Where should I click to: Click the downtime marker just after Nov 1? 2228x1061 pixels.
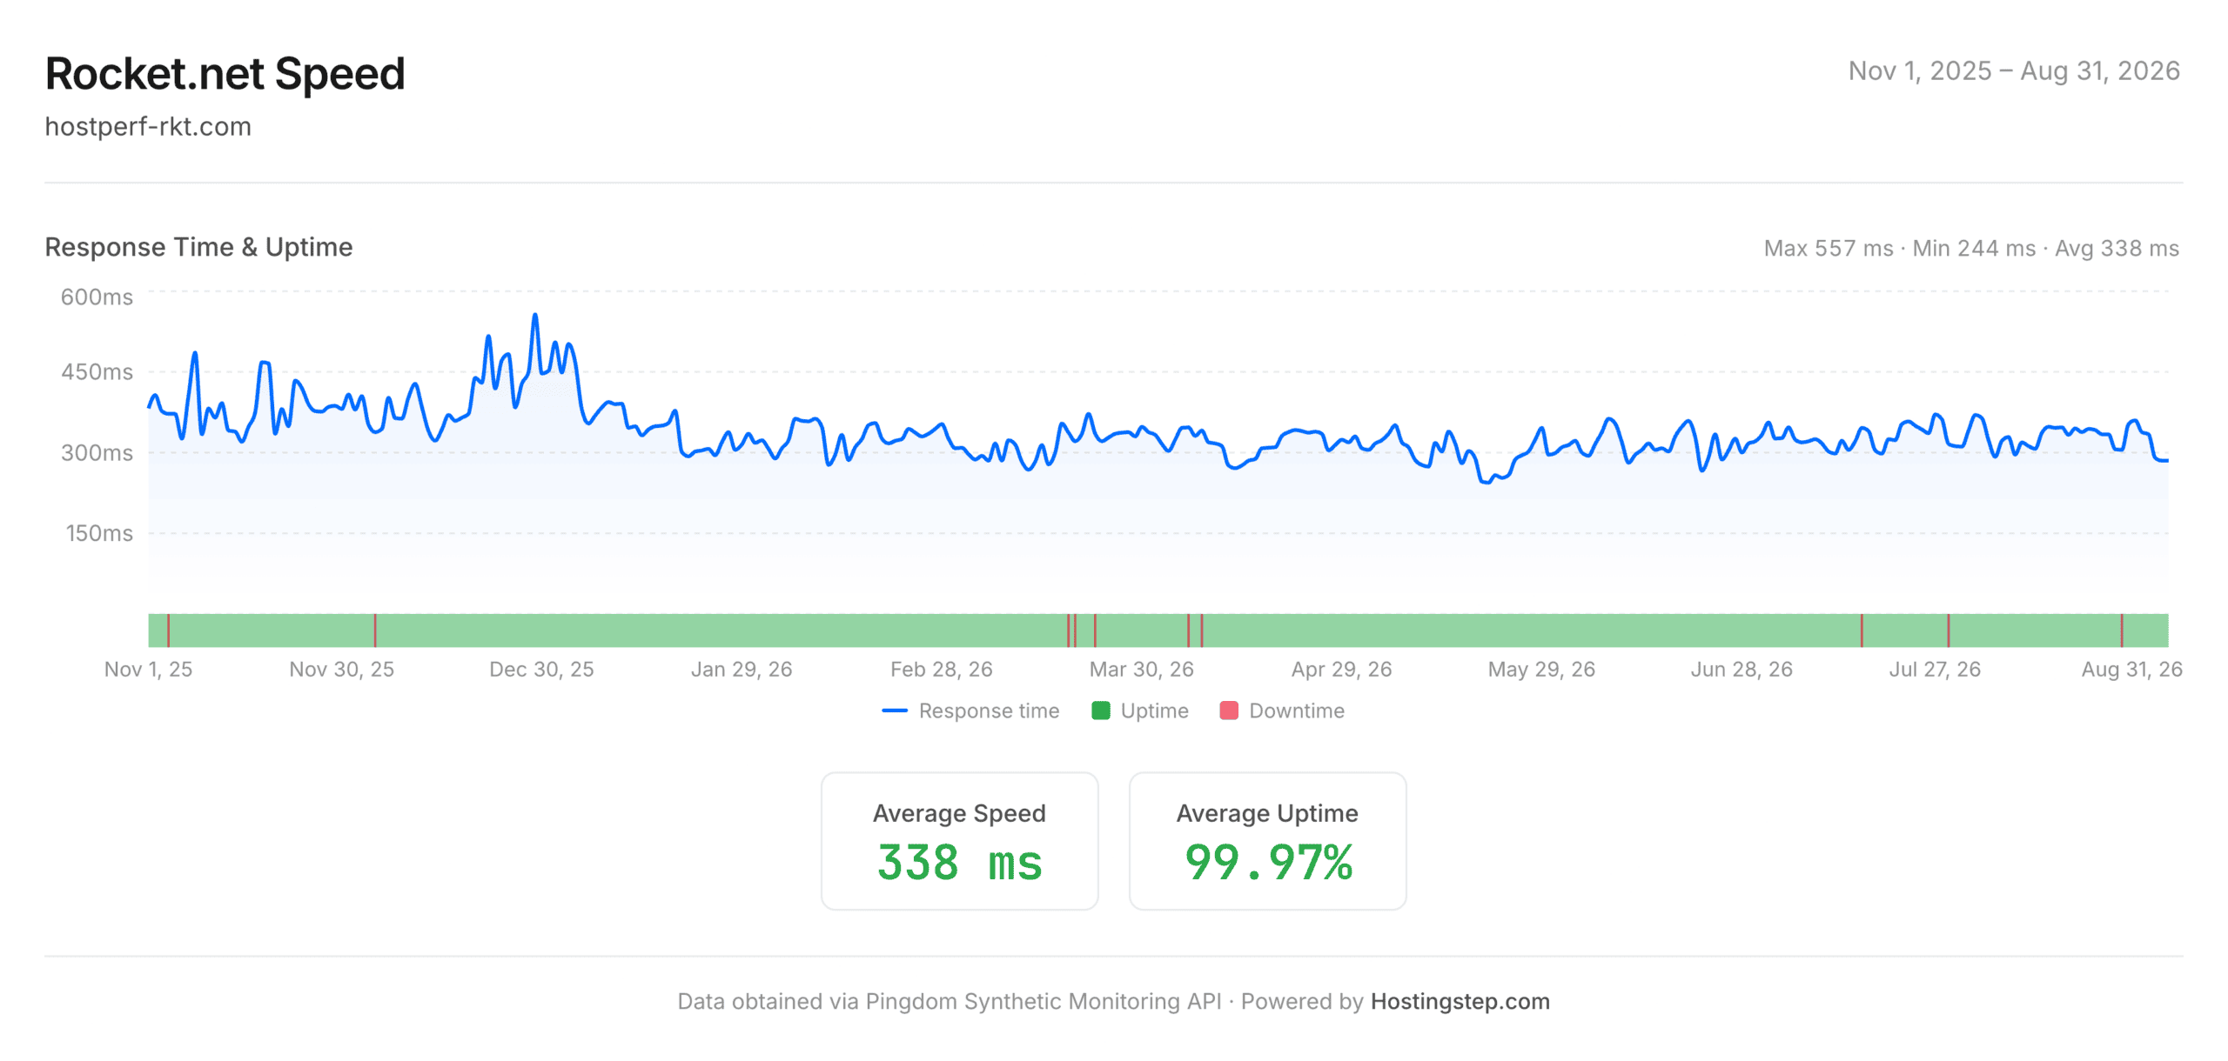[168, 631]
